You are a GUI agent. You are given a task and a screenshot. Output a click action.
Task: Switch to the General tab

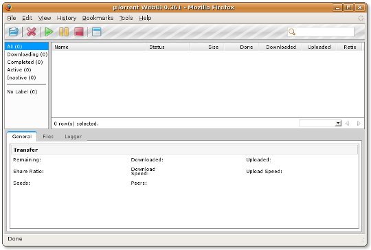[22, 137]
